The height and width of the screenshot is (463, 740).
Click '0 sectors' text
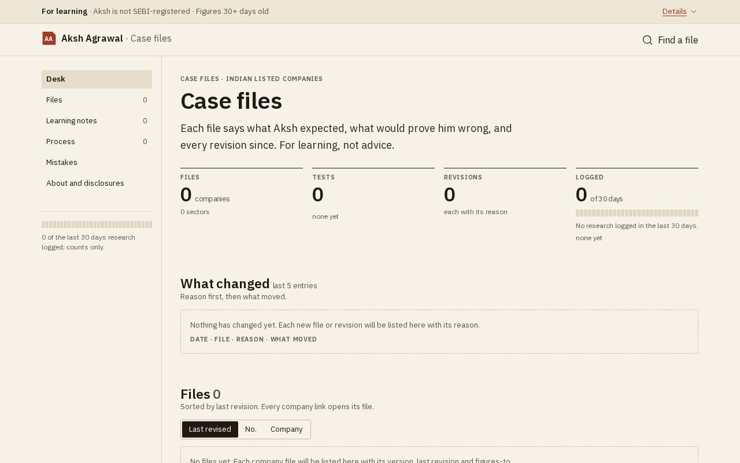click(x=195, y=212)
